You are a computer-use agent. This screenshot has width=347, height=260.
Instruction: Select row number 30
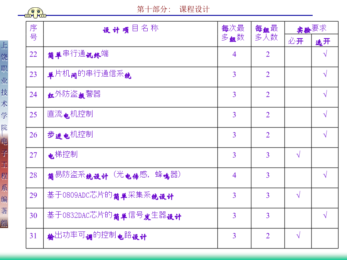click(33, 215)
